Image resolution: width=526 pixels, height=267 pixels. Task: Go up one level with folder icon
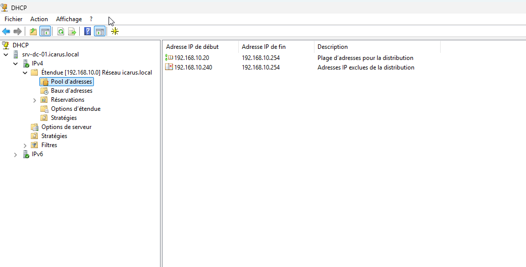click(x=33, y=32)
